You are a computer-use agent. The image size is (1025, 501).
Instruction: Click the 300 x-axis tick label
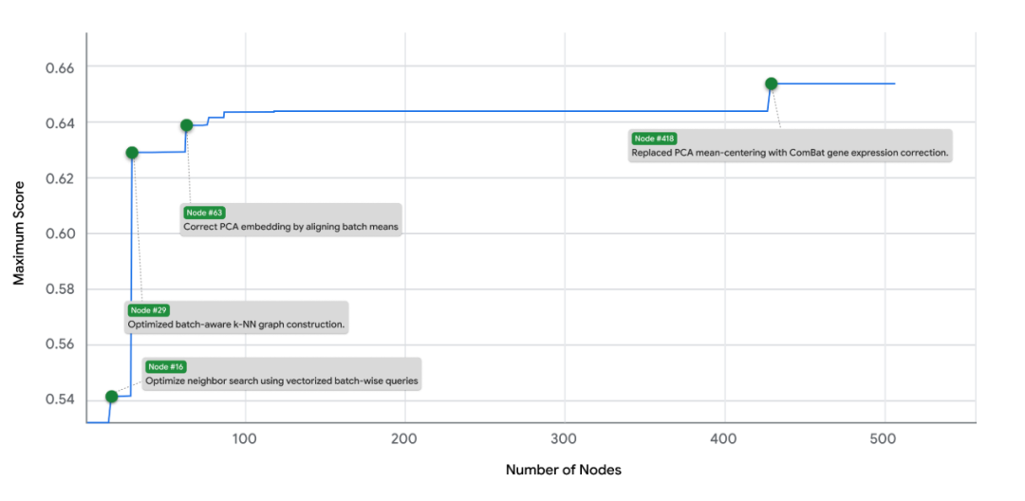coord(565,439)
